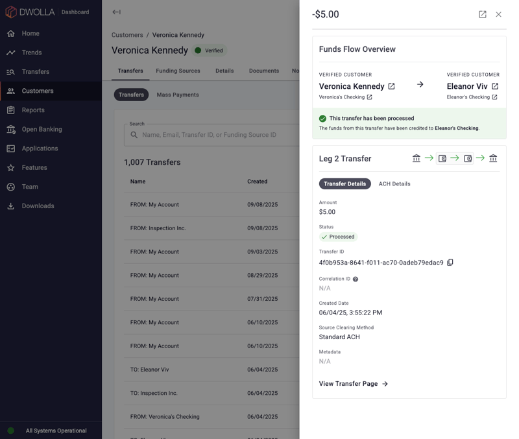Open transfer in new page icon
Viewport: 519px width, 439px height.
(482, 14)
